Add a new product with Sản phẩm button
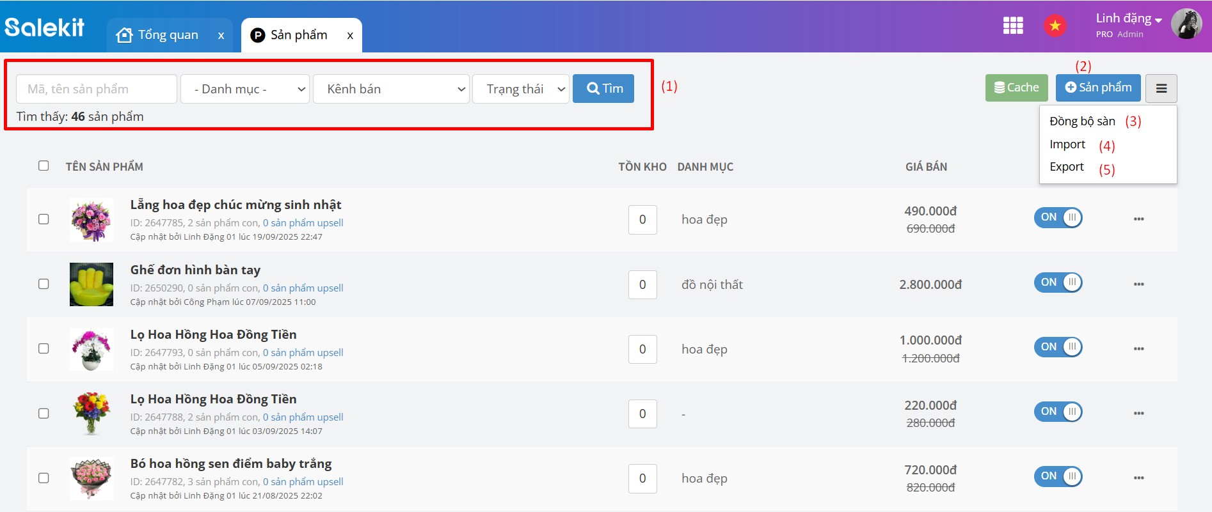1212x512 pixels. 1097,88
